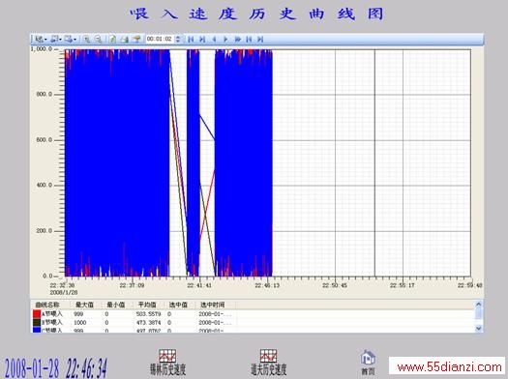Click the filter funnel toolbar icon

136,40
